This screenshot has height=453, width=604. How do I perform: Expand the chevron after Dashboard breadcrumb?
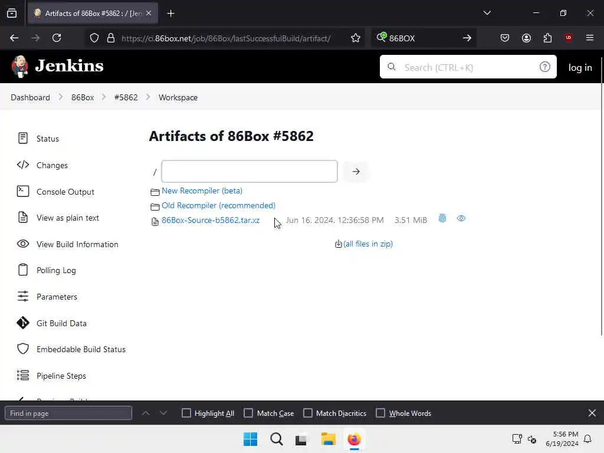point(61,97)
